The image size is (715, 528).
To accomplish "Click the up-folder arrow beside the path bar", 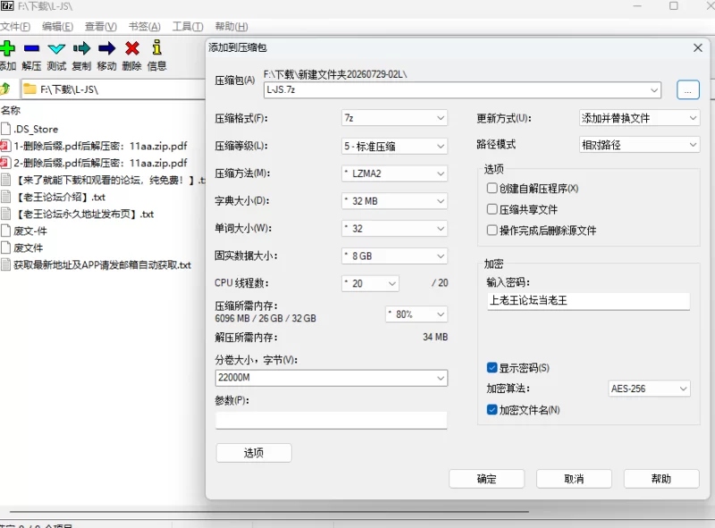I will [x=5, y=88].
